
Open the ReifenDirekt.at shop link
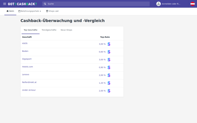[x=29, y=82]
